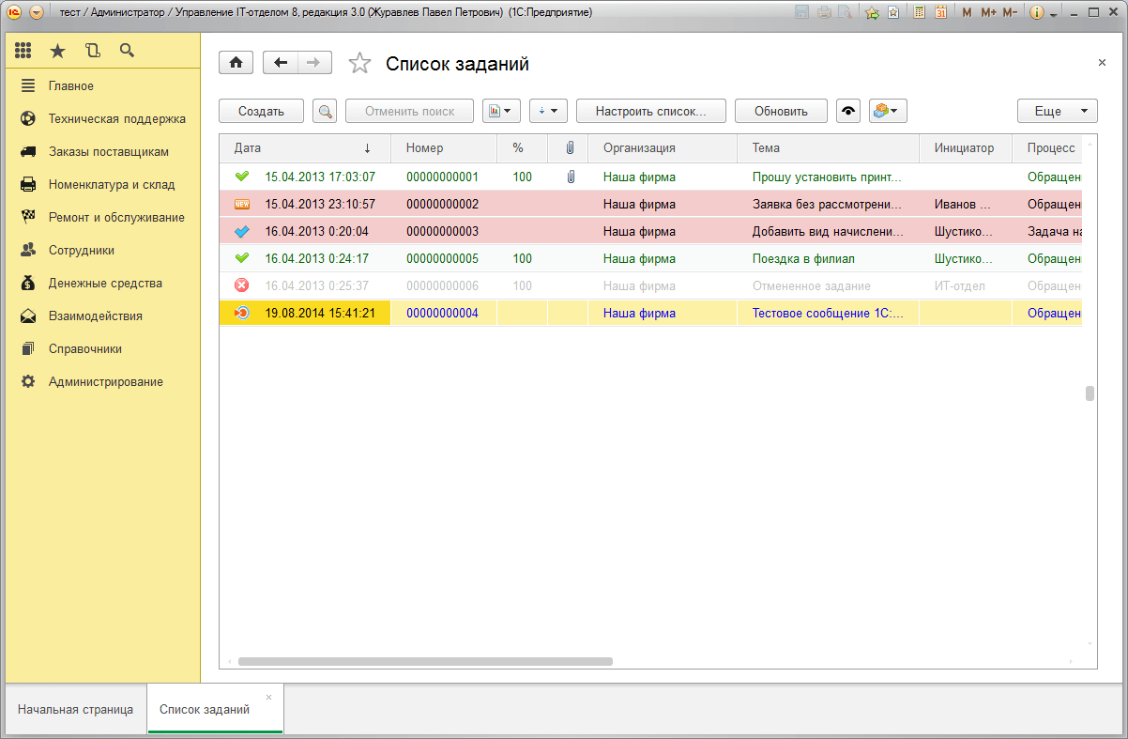Click the blue check icon of row 00000000003
This screenshot has width=1128, height=739.
coord(242,231)
